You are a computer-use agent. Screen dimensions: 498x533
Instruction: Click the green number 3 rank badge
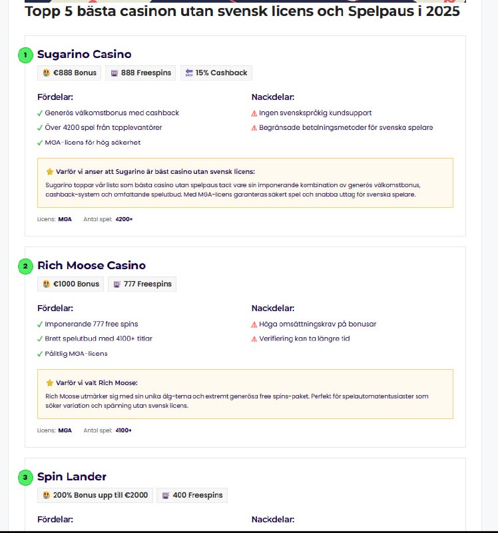tap(25, 477)
